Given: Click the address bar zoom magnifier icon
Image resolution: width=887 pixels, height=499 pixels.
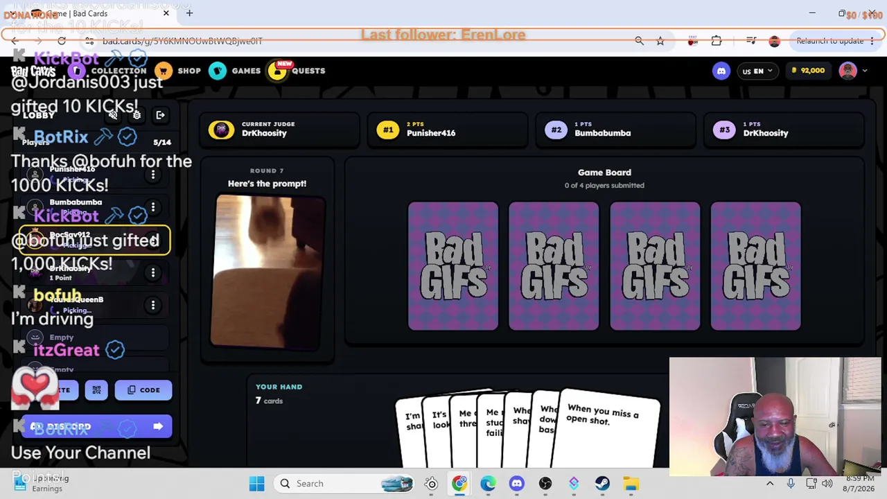Looking at the screenshot, I should [639, 41].
